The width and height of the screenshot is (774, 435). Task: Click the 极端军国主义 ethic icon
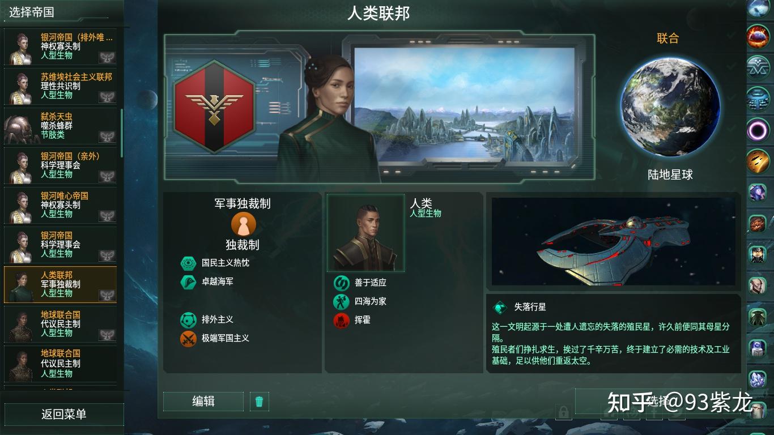(x=188, y=339)
